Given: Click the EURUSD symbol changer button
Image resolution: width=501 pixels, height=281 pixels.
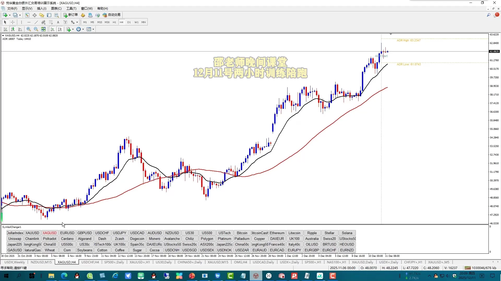Looking at the screenshot, I should click(x=67, y=233).
